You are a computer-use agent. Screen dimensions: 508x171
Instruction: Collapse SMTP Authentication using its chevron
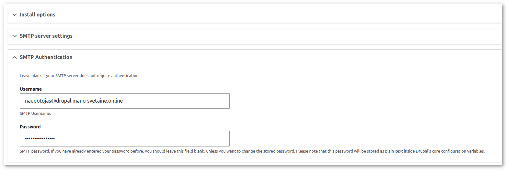click(14, 57)
